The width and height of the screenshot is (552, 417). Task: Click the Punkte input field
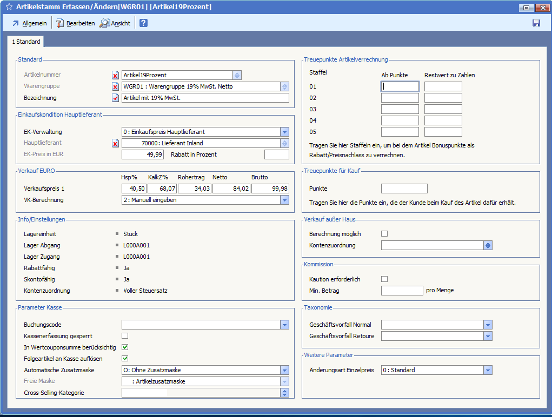404,189
